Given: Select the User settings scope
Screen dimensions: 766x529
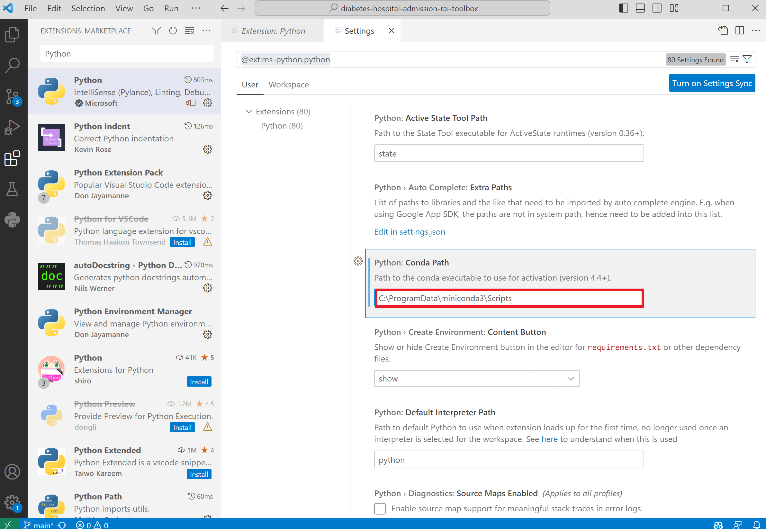Looking at the screenshot, I should click(250, 85).
